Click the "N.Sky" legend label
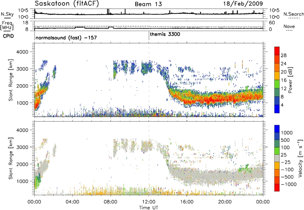 pyautogui.click(x=7, y=14)
